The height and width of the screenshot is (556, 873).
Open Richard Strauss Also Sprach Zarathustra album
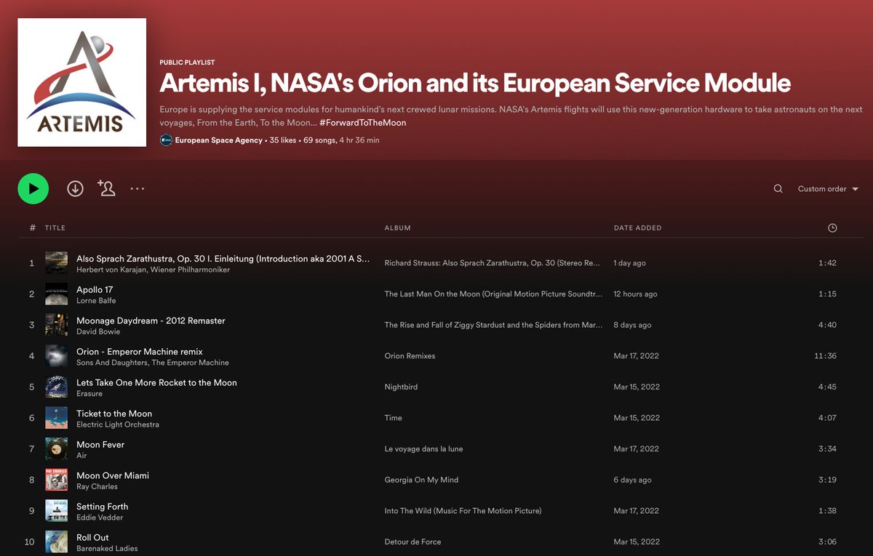point(493,263)
